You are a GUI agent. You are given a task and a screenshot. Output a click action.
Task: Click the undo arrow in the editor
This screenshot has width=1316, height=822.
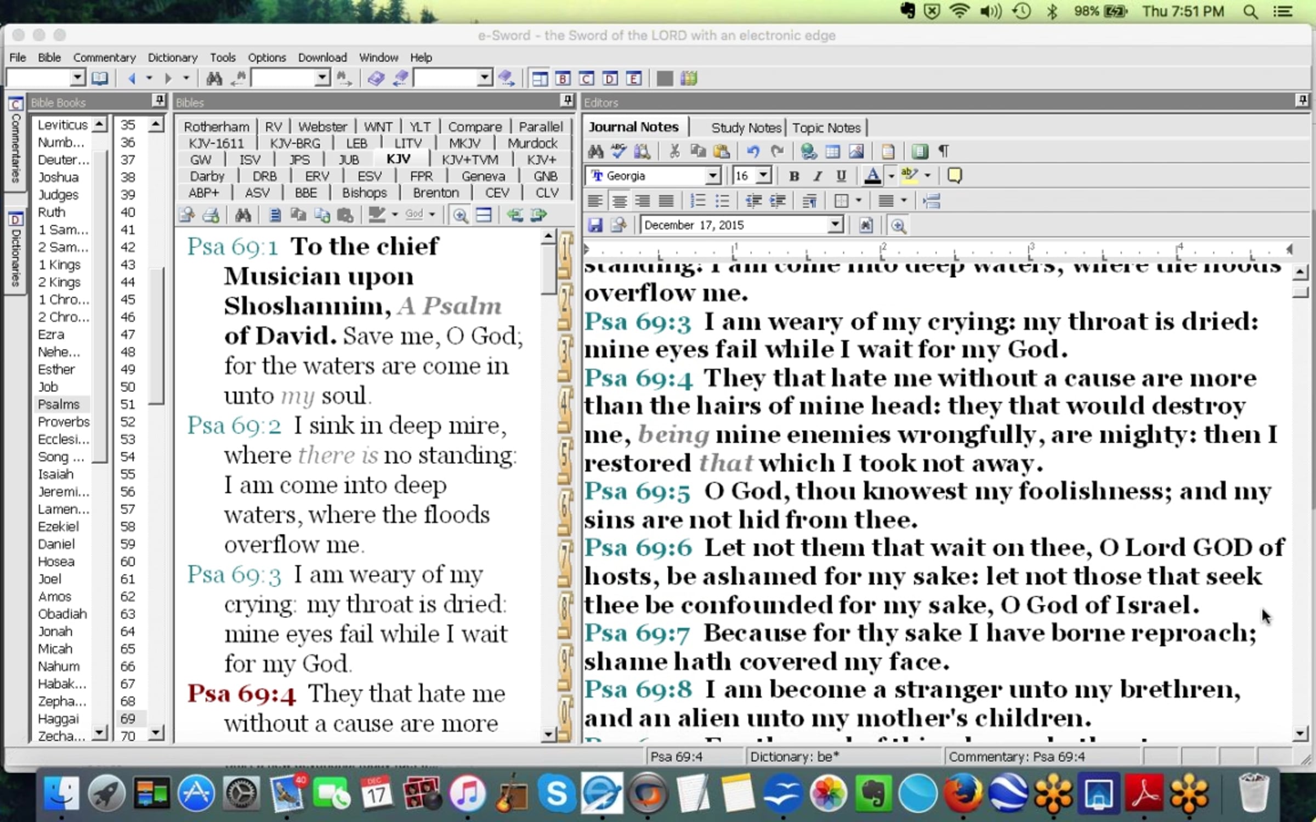(753, 151)
